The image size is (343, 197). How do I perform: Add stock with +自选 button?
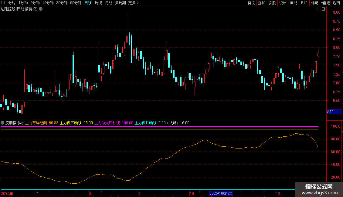pos(325,3)
